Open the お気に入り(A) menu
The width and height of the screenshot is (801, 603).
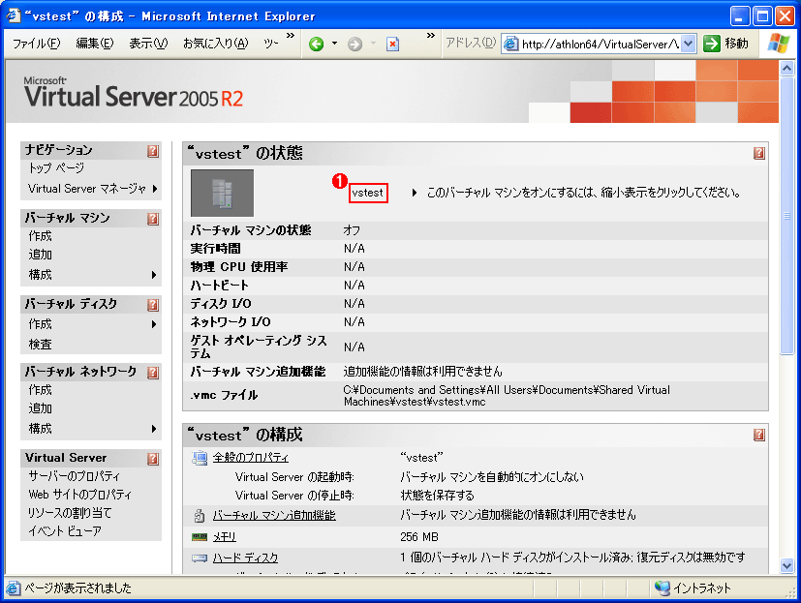[x=216, y=44]
